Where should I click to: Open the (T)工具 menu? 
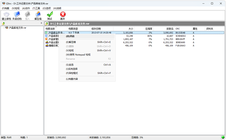coord(36,8)
